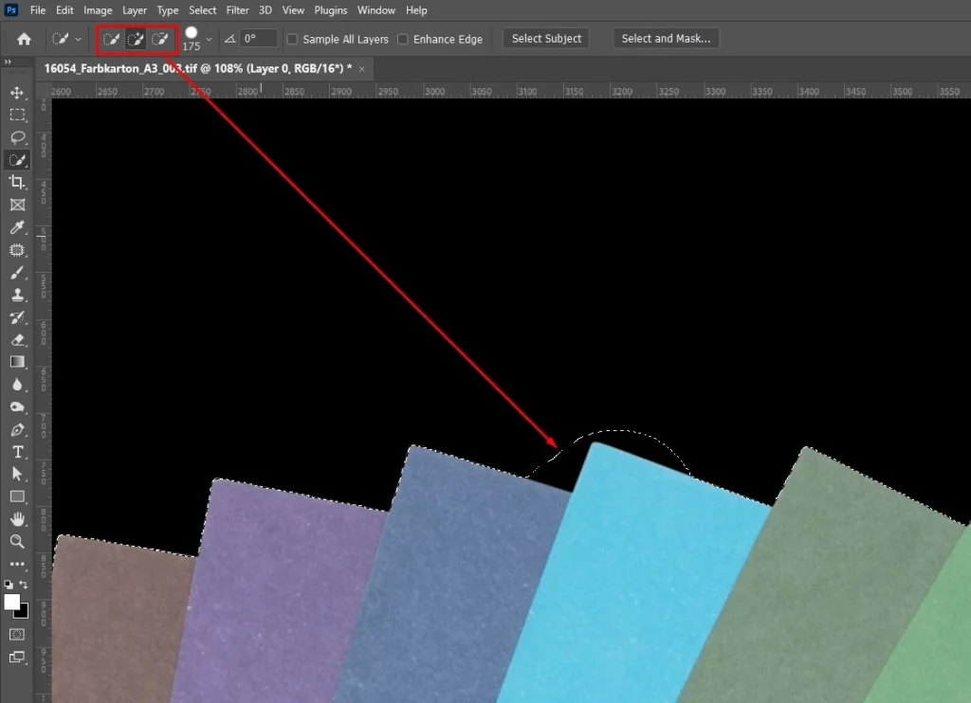Select the Eyedropper tool
971x703 pixels.
pos(17,227)
